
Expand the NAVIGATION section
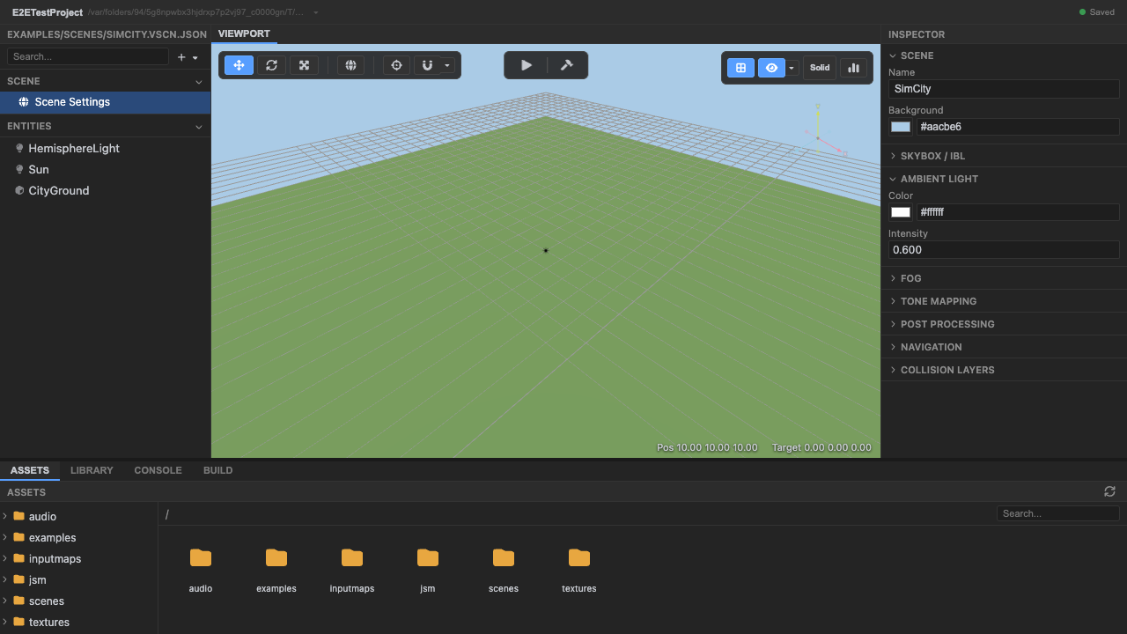(1004, 347)
